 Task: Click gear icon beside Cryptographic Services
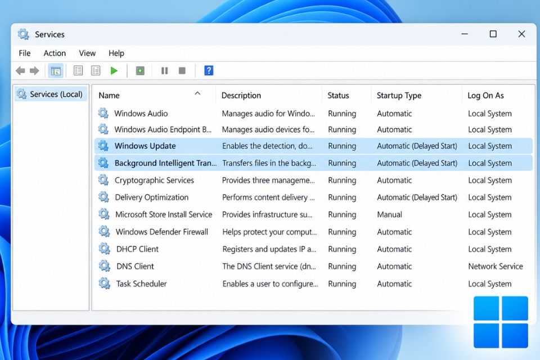103,180
